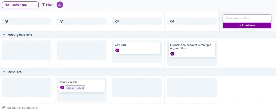Screen dimensions: 276x112
Task: Click the Add release button
Action: [x=247, y=26]
